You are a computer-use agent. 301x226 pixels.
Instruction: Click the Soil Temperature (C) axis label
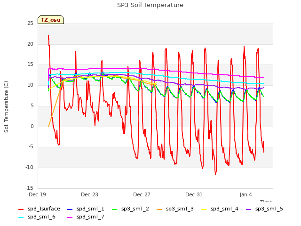click(x=6, y=107)
